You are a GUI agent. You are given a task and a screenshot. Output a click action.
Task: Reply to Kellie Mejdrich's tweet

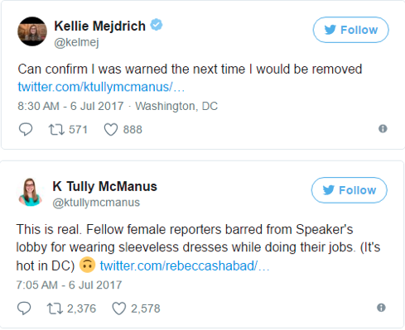[x=26, y=129]
